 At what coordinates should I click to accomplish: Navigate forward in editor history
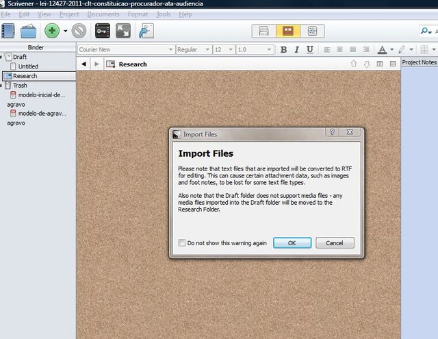(96, 64)
